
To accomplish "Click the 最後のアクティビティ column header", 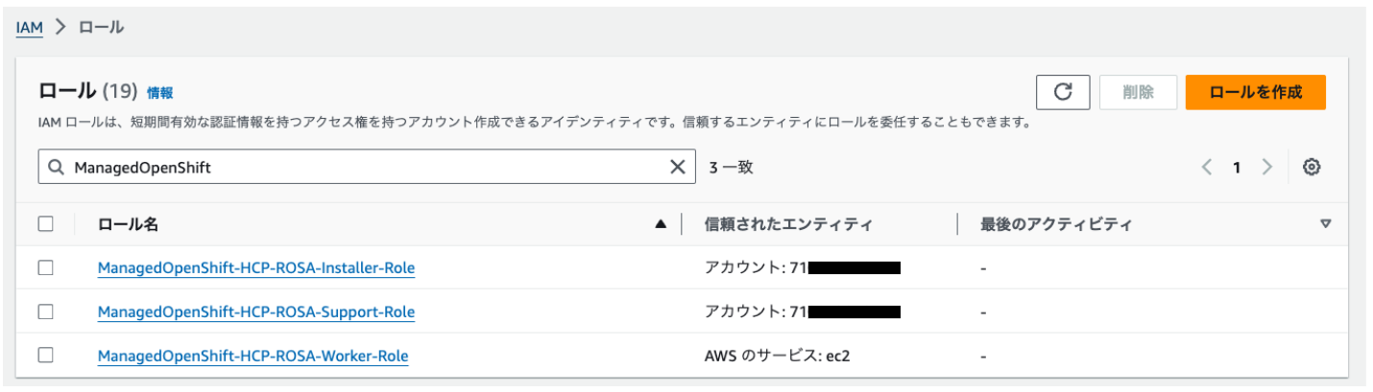I will pos(1056,224).
